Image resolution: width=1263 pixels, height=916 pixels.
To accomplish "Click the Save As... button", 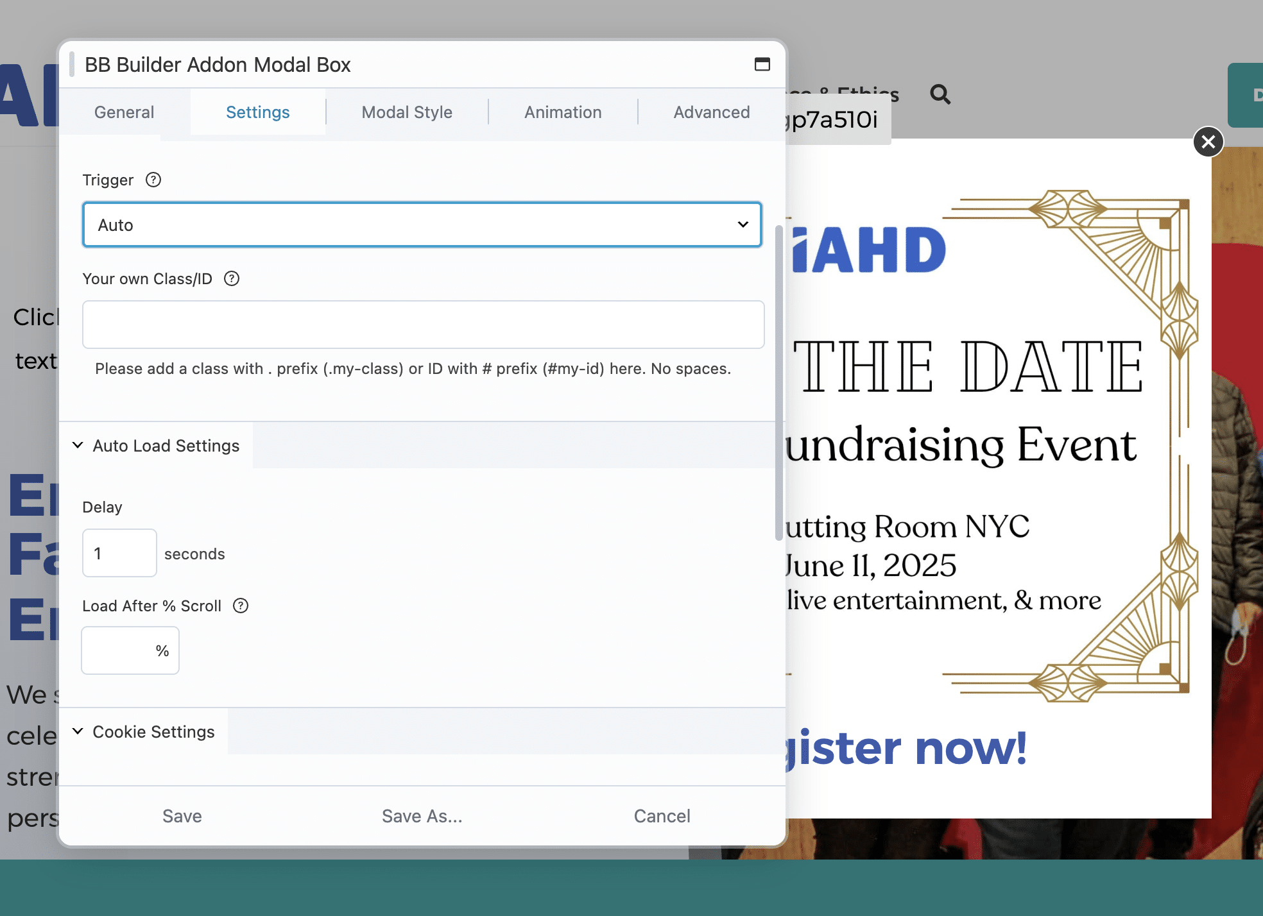I will (422, 816).
